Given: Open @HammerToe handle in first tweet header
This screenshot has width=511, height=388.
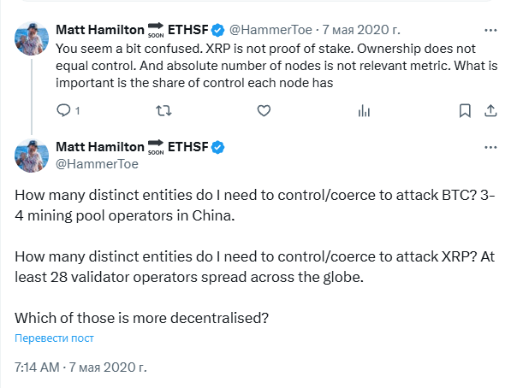Looking at the screenshot, I should click(270, 30).
